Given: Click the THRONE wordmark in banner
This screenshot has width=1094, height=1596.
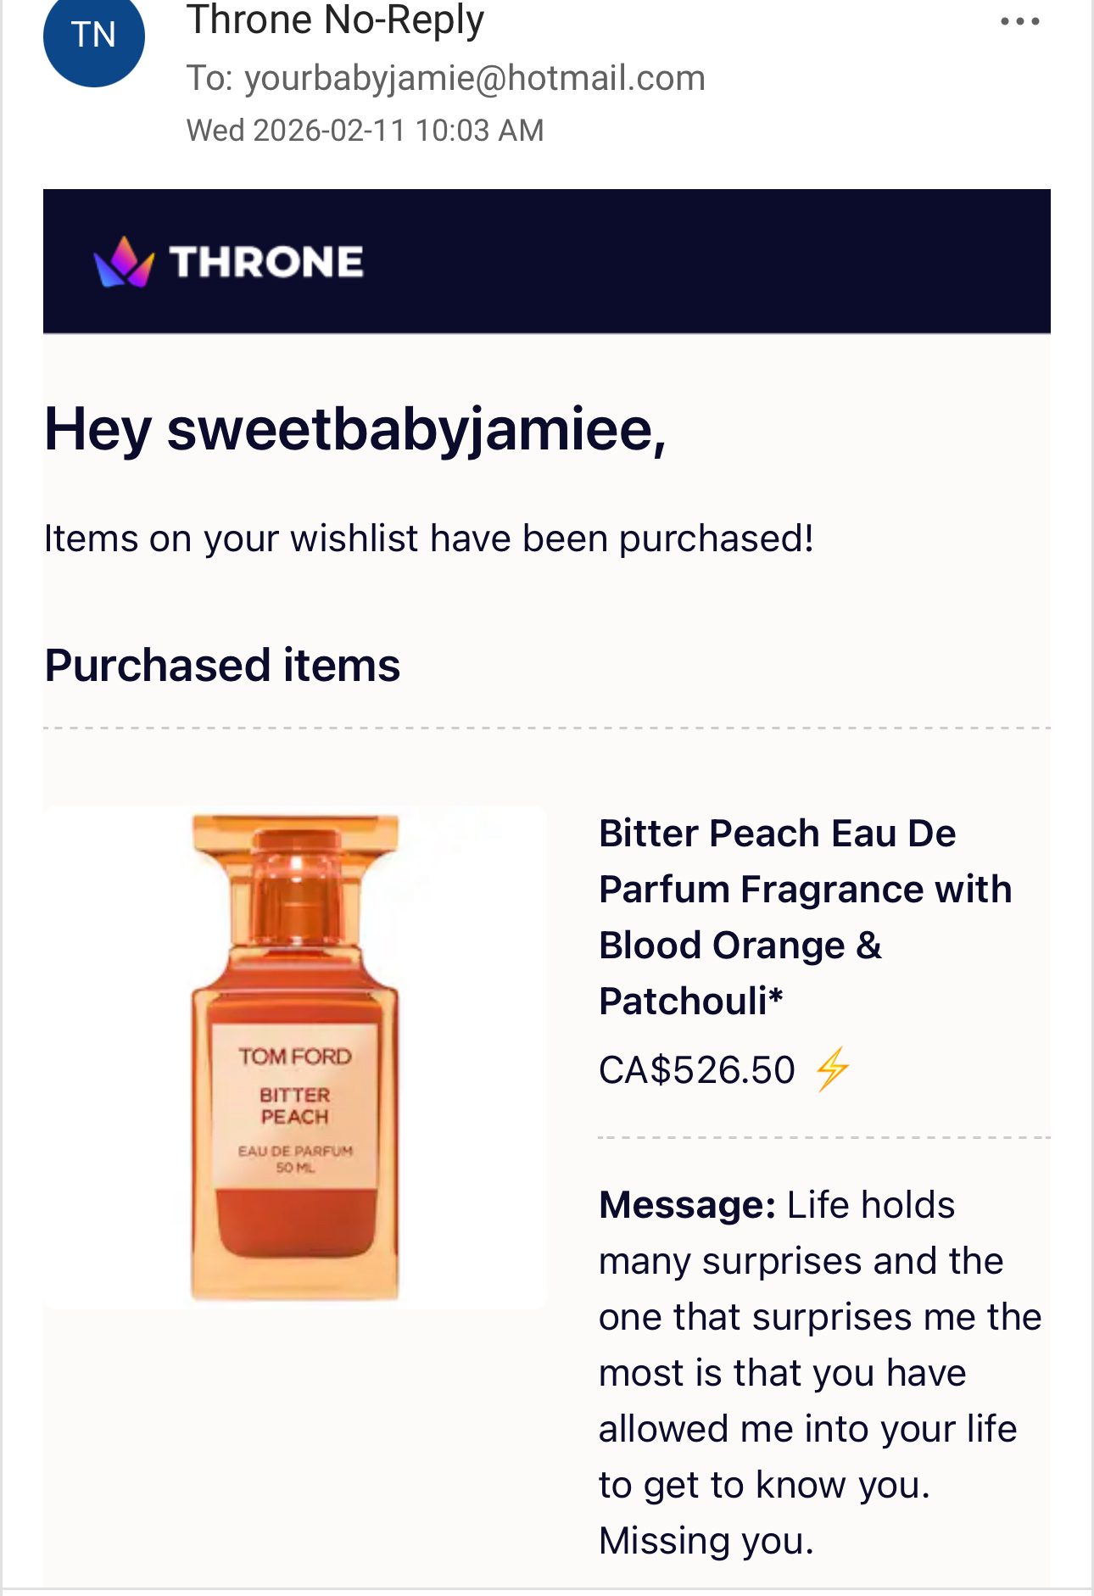Looking at the screenshot, I should coord(266,262).
